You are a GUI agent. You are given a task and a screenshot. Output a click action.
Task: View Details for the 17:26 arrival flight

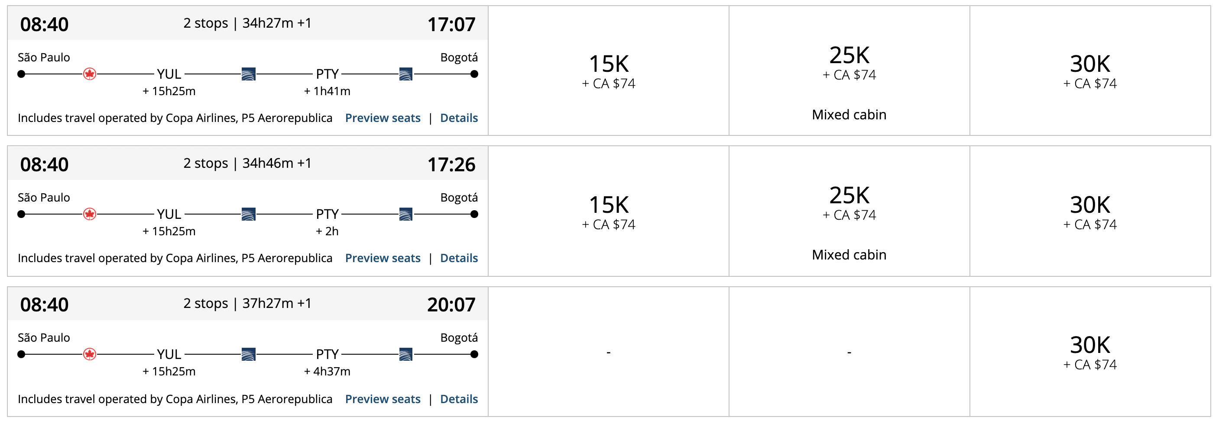[x=459, y=258]
